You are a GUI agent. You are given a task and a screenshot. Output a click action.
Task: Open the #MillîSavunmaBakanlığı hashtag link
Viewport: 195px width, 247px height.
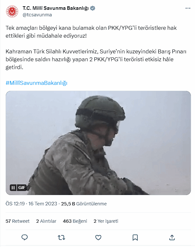pos(36,83)
